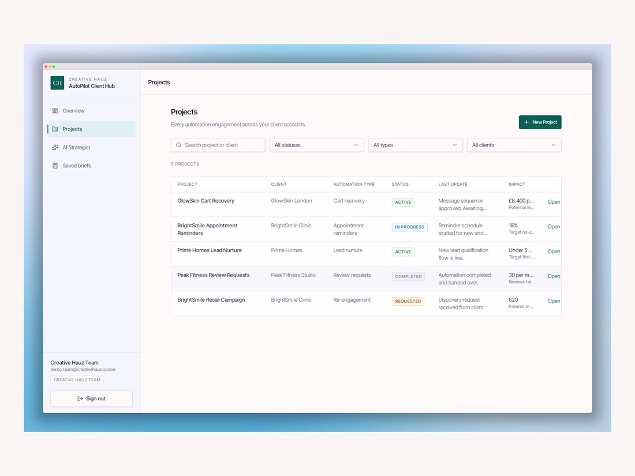This screenshot has width=635, height=476.
Task: Click the AI Strategist sparkle icon
Action: tap(55, 147)
